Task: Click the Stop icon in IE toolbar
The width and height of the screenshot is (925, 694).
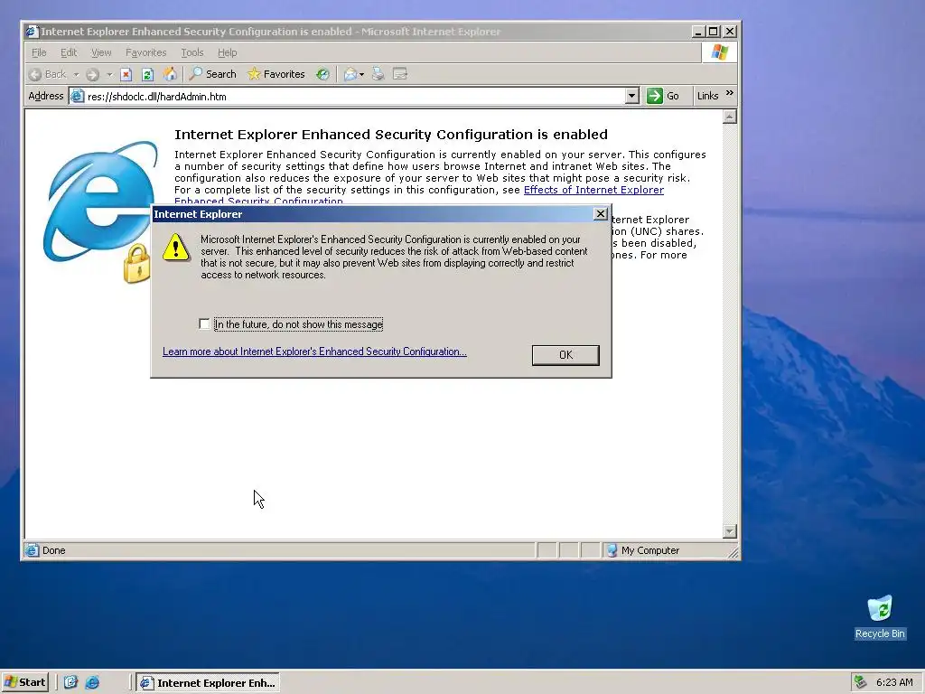Action: pyautogui.click(x=126, y=74)
